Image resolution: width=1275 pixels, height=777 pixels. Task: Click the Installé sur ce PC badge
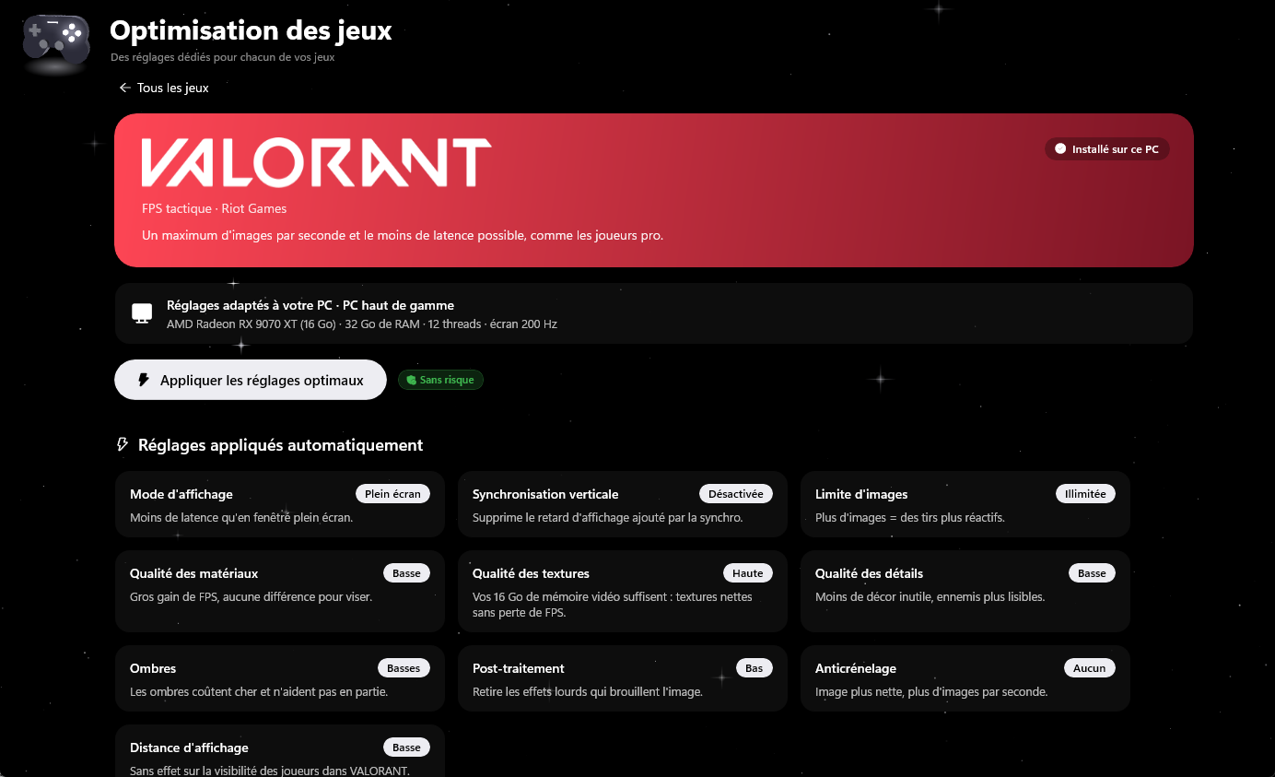pos(1106,148)
